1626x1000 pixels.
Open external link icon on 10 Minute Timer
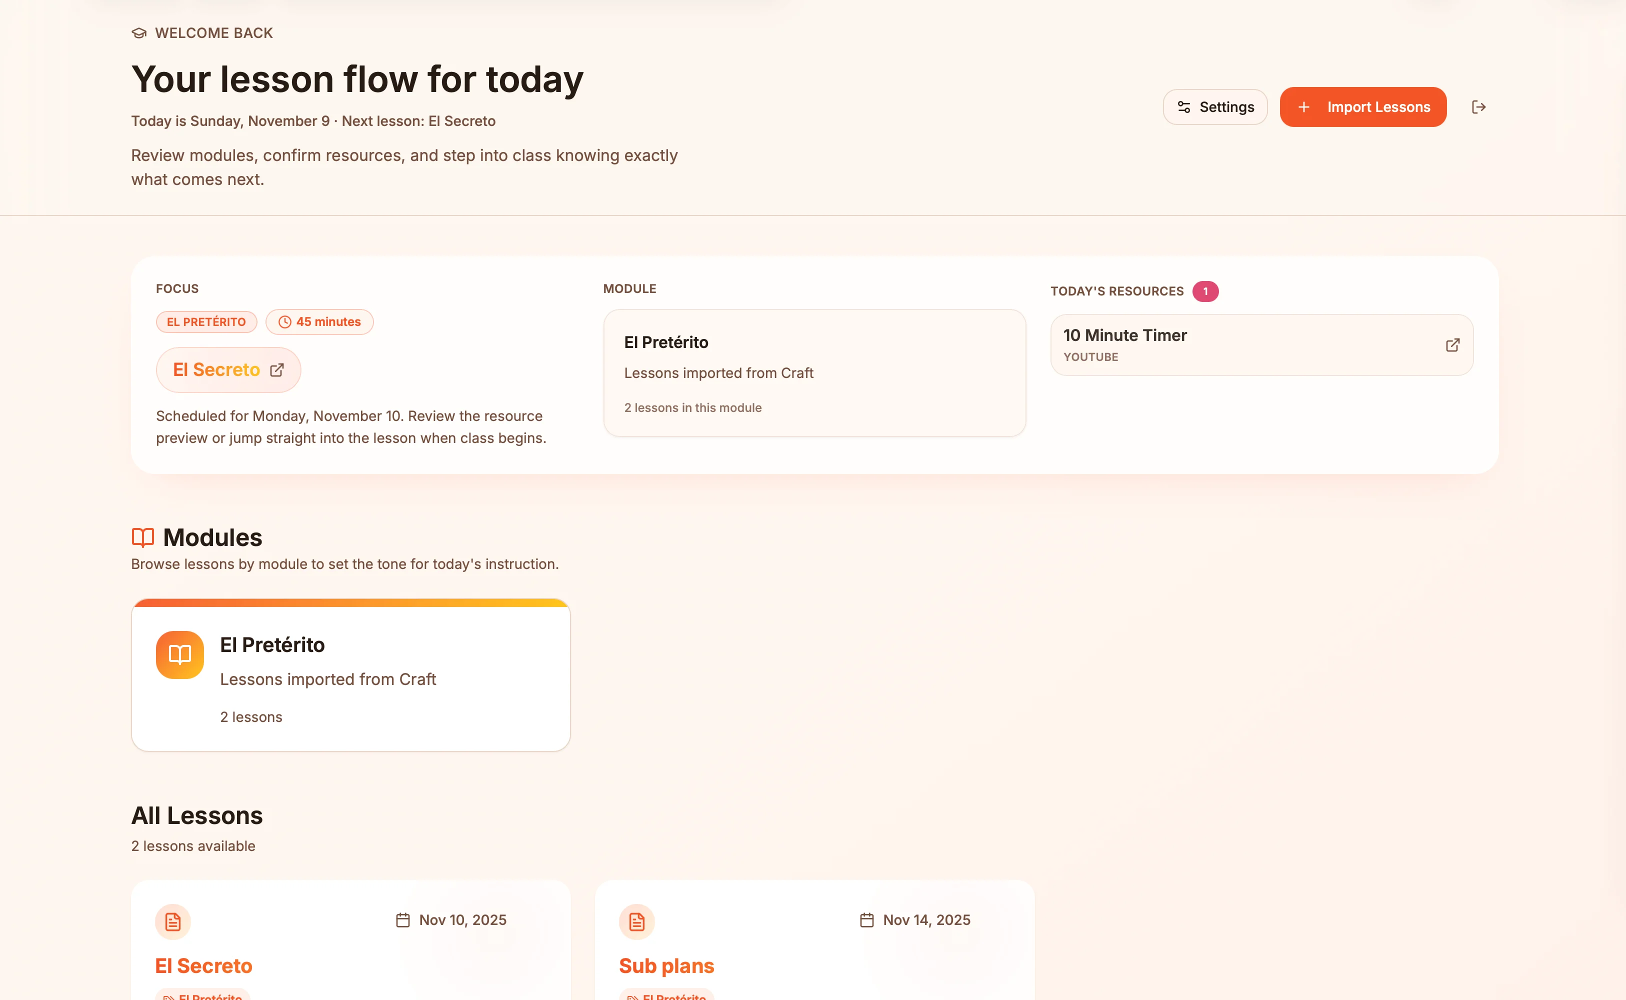(x=1452, y=345)
